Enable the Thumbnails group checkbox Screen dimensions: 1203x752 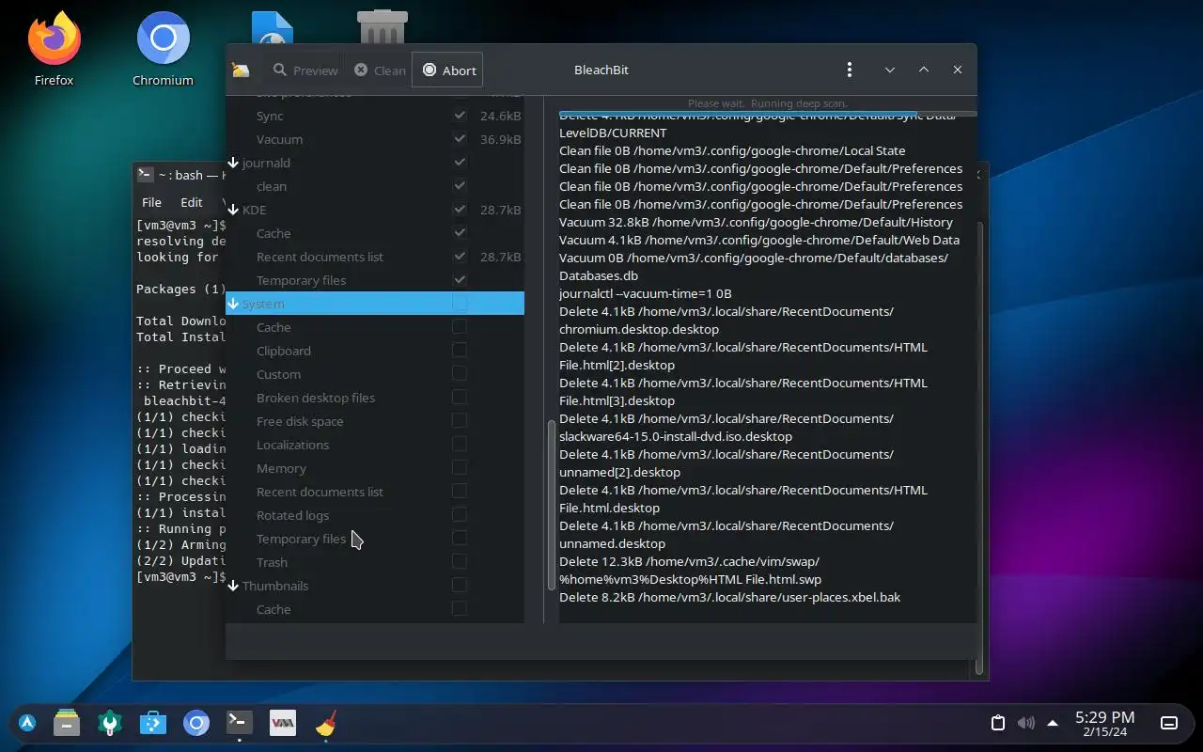click(x=460, y=585)
